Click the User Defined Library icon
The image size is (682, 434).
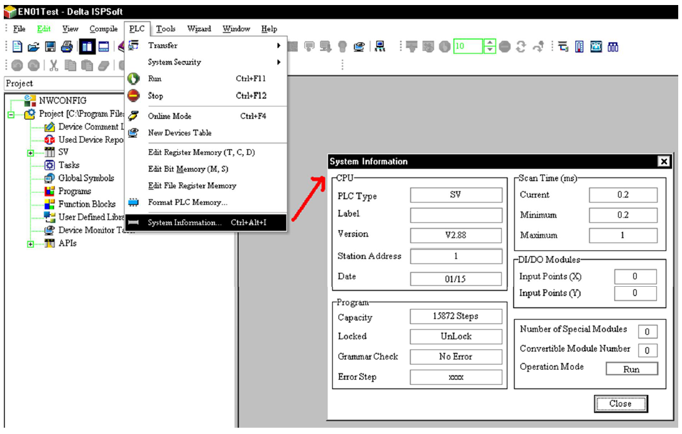click(50, 217)
